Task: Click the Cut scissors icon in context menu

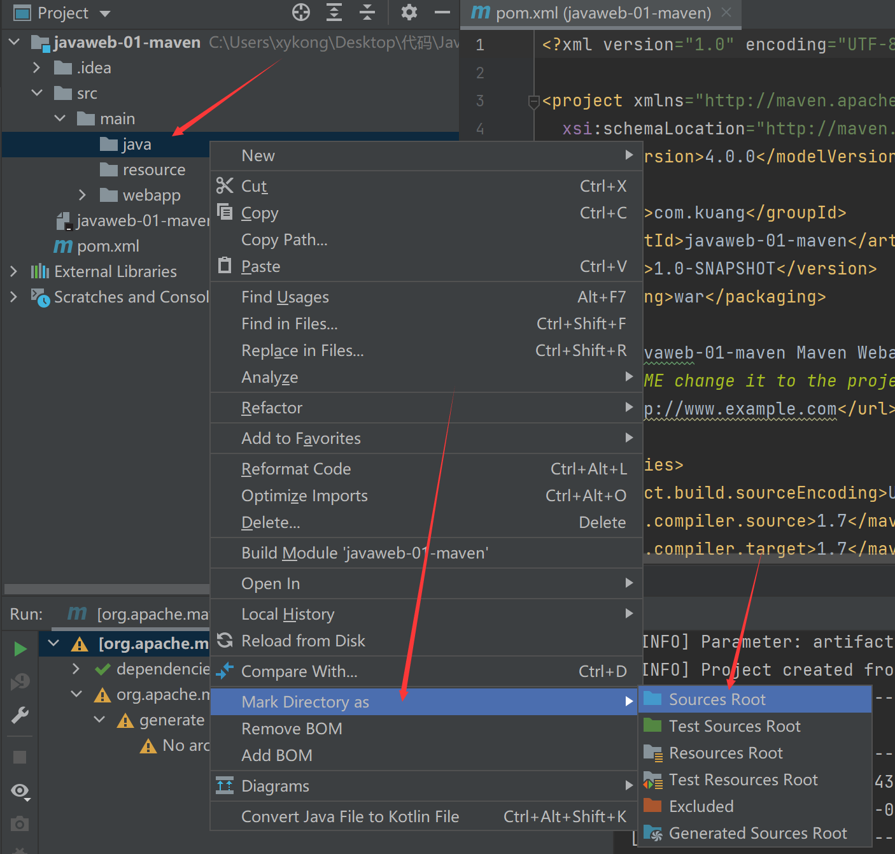Action: click(x=225, y=185)
